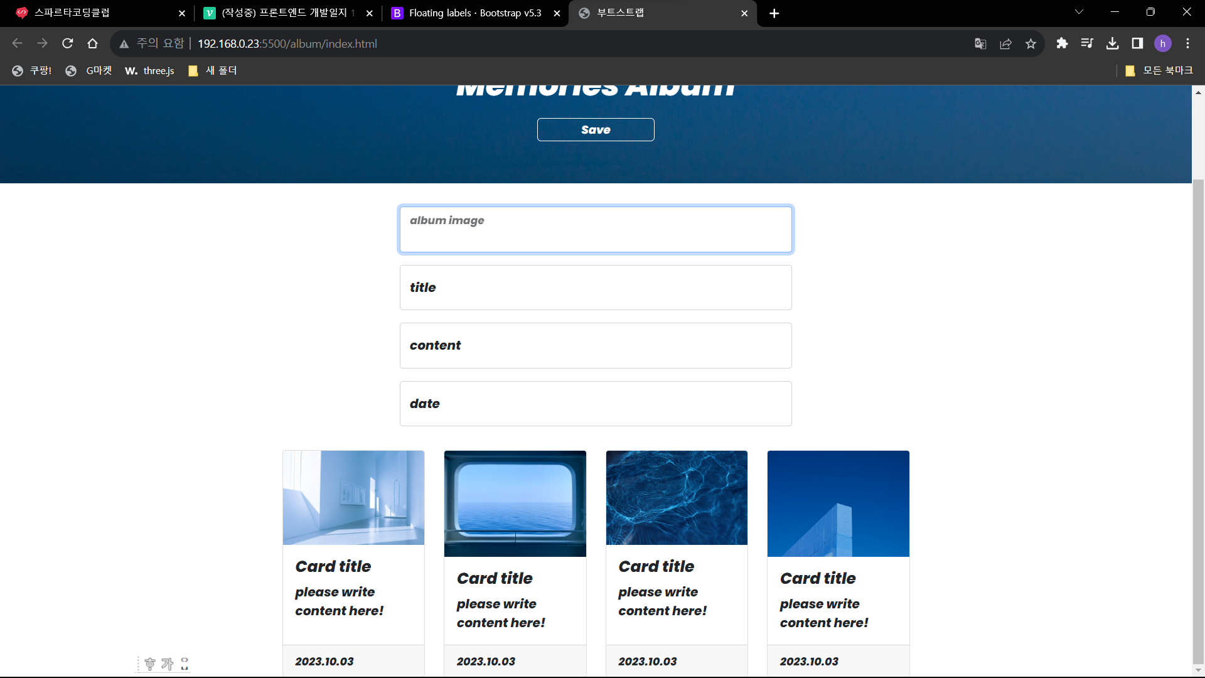This screenshot has height=678, width=1205.
Task: Click the Save button
Action: [x=596, y=129]
